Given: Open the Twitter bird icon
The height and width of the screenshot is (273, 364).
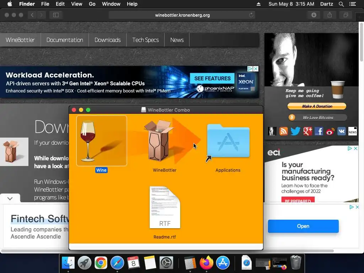Looking at the screenshot, I should (295, 132).
